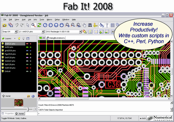Click the list properties icon

pyautogui.click(x=90, y=32)
